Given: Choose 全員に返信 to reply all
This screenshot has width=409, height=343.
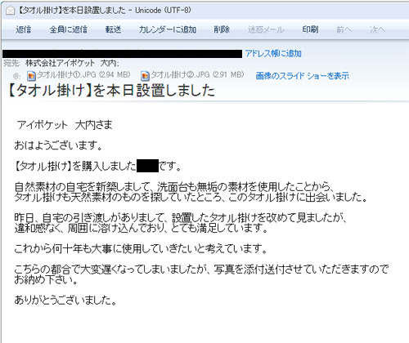Looking at the screenshot, I should coord(69,29).
